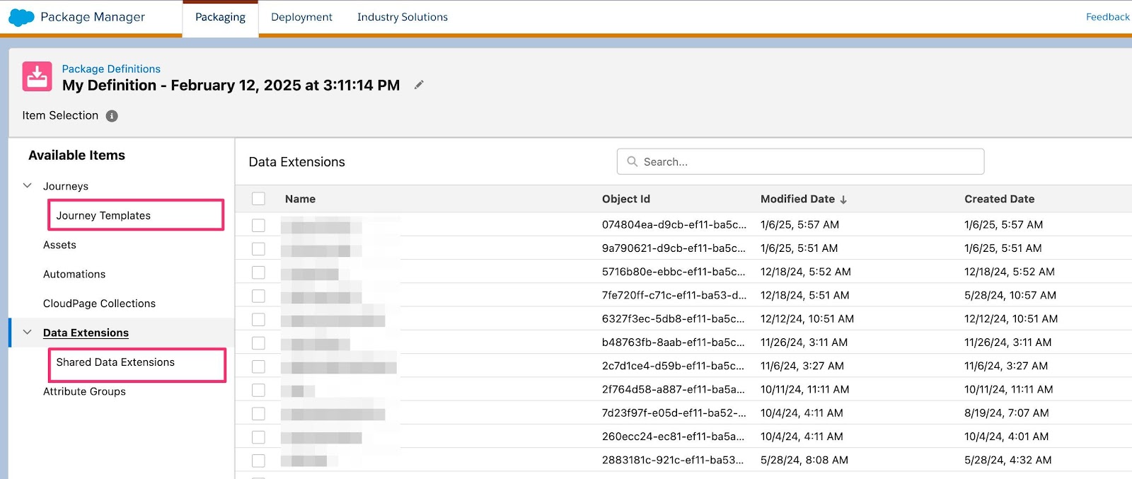Click the search magnifier icon
The width and height of the screenshot is (1132, 479).
(633, 161)
